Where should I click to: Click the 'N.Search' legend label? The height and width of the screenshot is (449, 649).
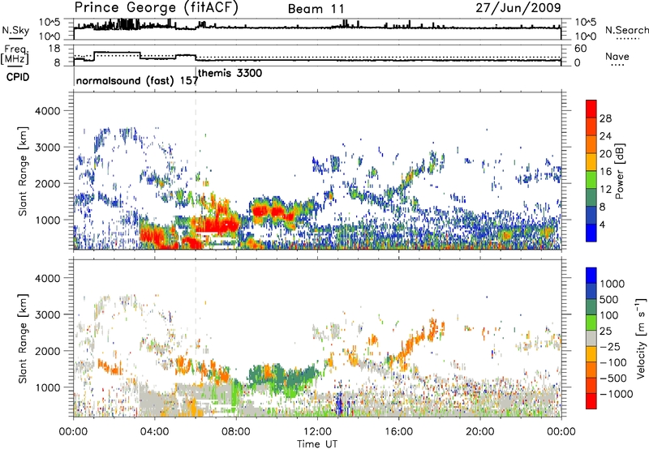pos(626,30)
